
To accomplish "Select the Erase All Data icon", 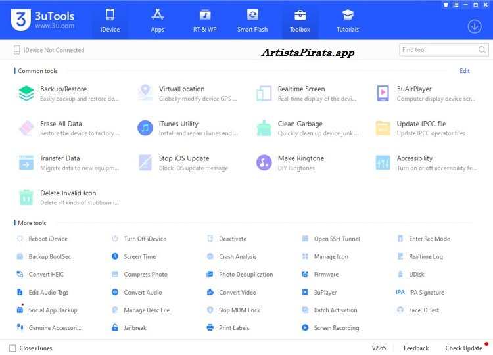I will (26, 128).
